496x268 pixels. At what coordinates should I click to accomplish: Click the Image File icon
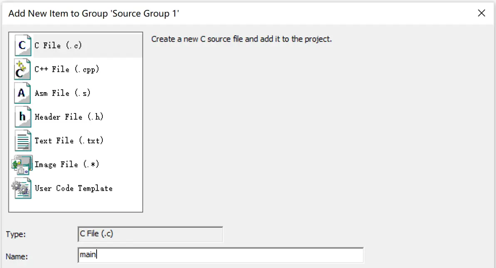[x=22, y=165]
